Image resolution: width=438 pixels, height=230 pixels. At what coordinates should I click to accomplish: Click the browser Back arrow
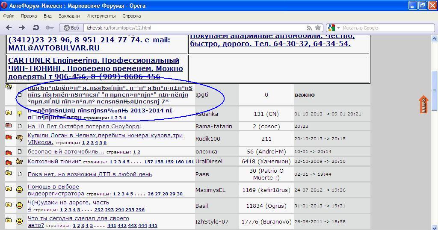(x=9, y=28)
